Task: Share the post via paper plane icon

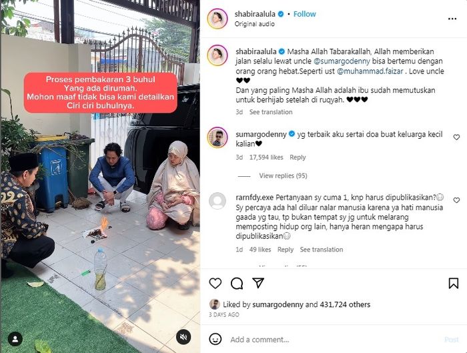Action: coord(258,283)
